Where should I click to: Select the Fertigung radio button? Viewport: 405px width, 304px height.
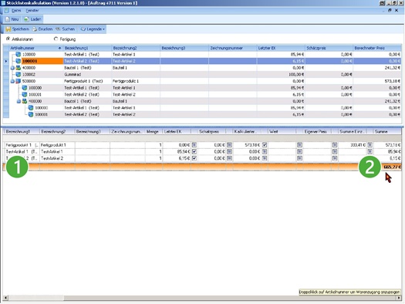pos(56,39)
